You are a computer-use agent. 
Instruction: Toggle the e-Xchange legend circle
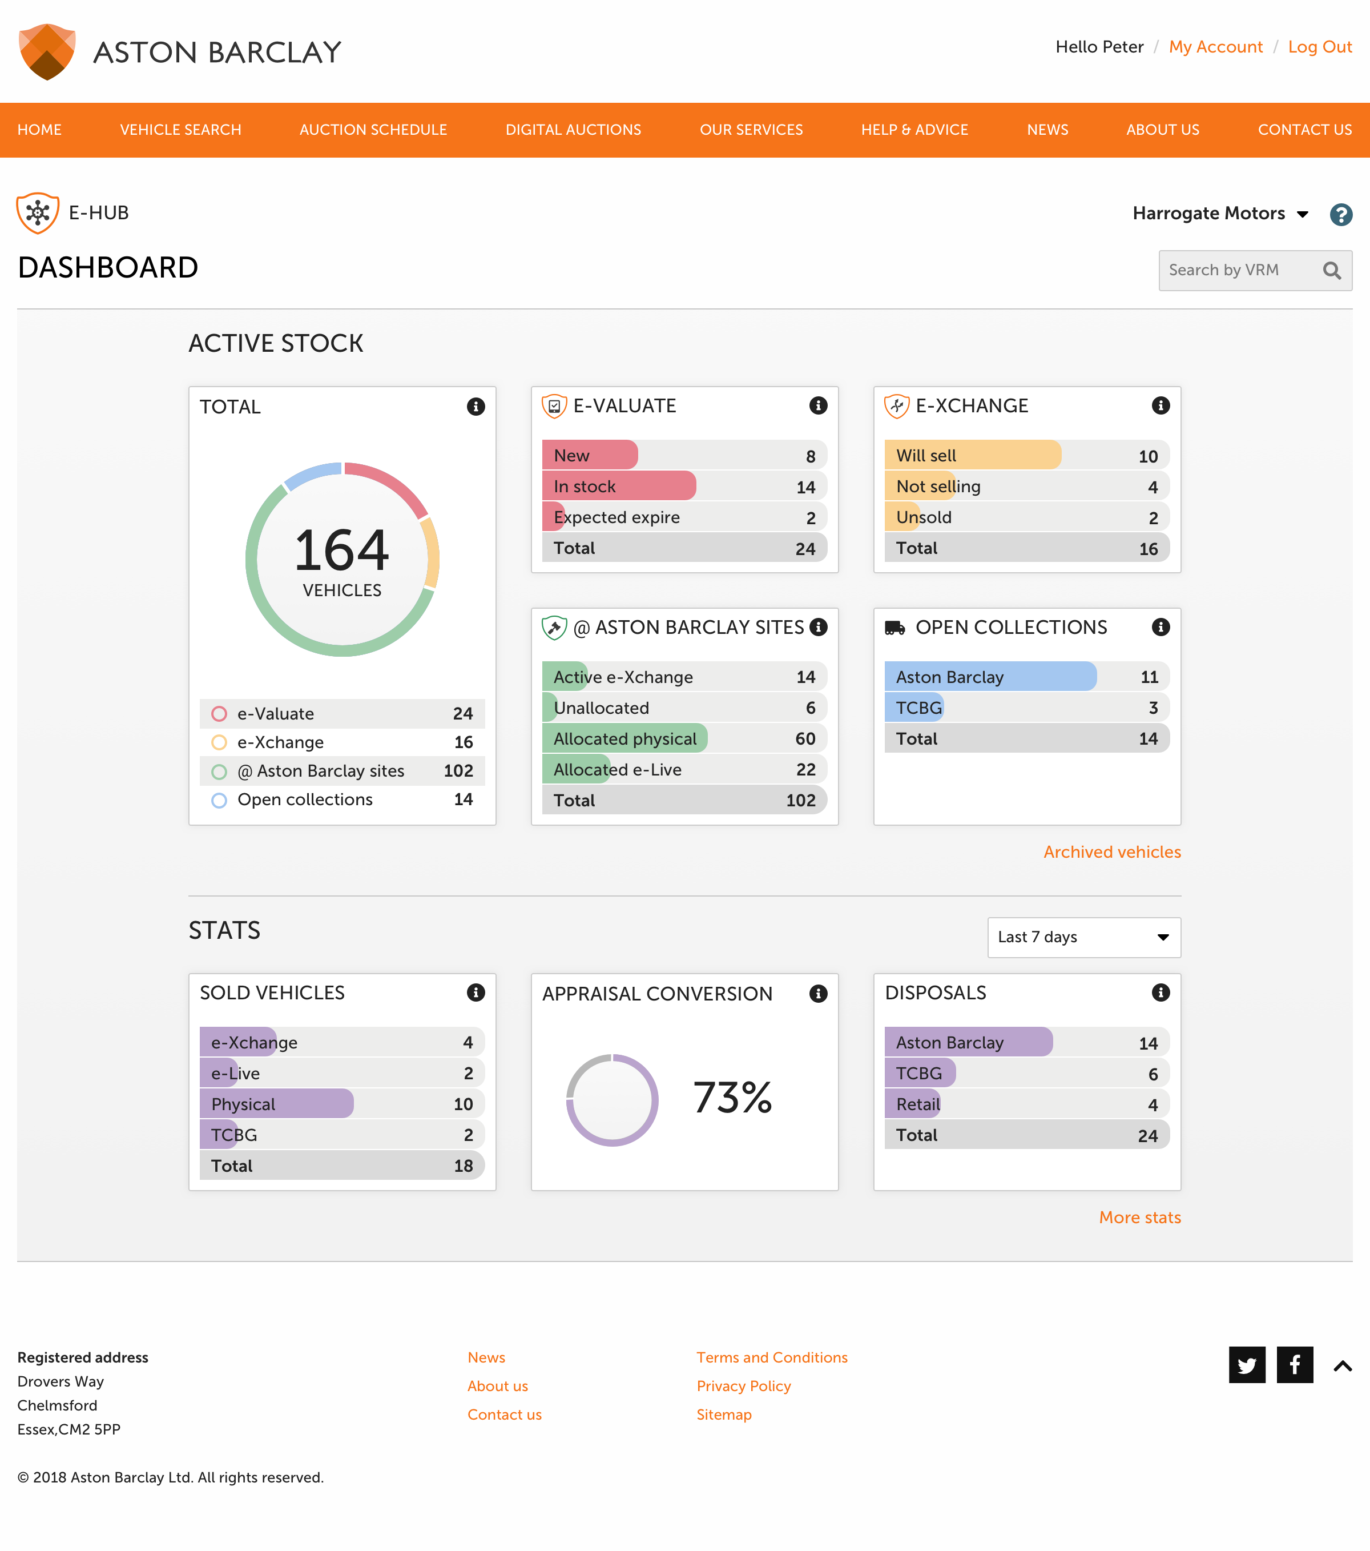219,742
